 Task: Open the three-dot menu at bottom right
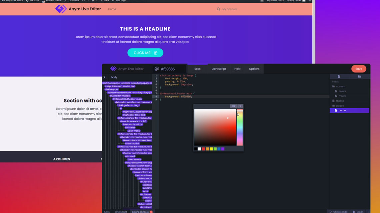pos(368,211)
